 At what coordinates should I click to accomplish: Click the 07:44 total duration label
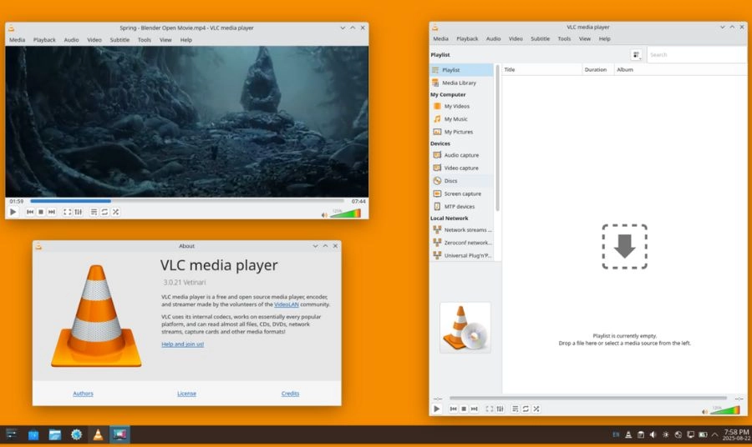click(x=358, y=201)
